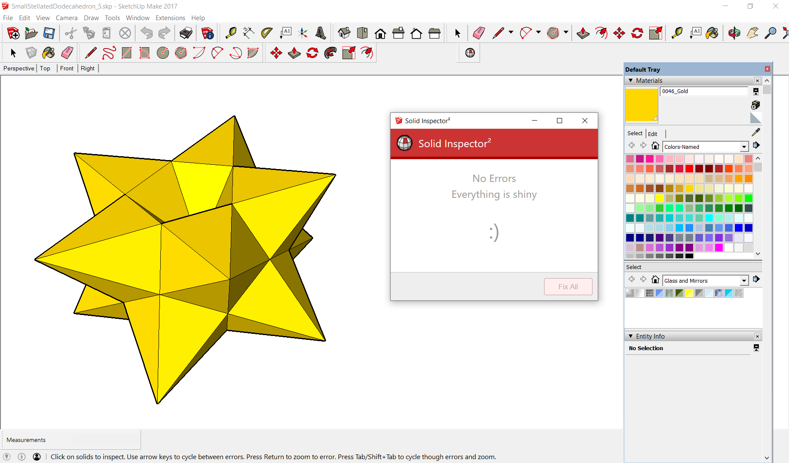789x463 pixels.
Task: Open Arc tool dropdown arrow
Action: [538, 33]
